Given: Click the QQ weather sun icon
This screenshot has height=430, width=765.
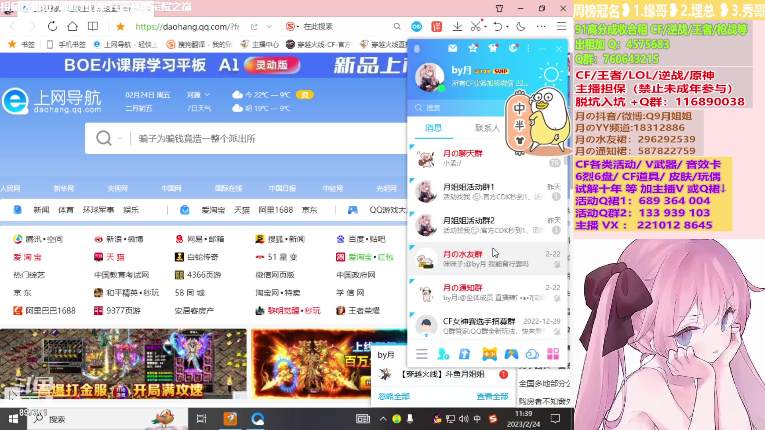Looking at the screenshot, I should [x=551, y=74].
